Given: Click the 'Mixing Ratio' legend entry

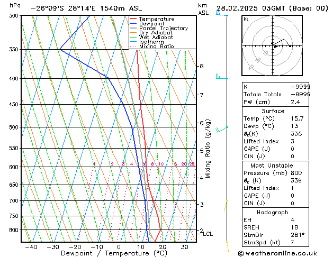Looking at the screenshot, I should 157,46.
